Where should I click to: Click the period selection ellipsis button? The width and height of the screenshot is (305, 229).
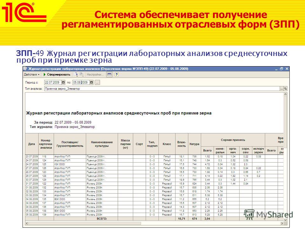98,83
